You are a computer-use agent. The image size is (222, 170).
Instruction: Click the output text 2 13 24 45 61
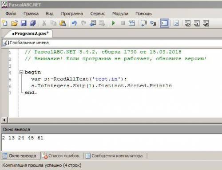click(x=23, y=138)
